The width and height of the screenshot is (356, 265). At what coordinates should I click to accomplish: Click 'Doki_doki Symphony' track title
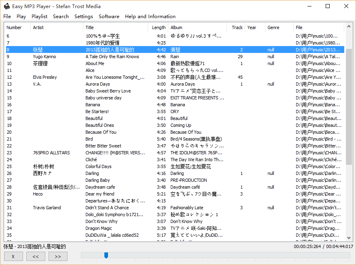(x=114, y=215)
